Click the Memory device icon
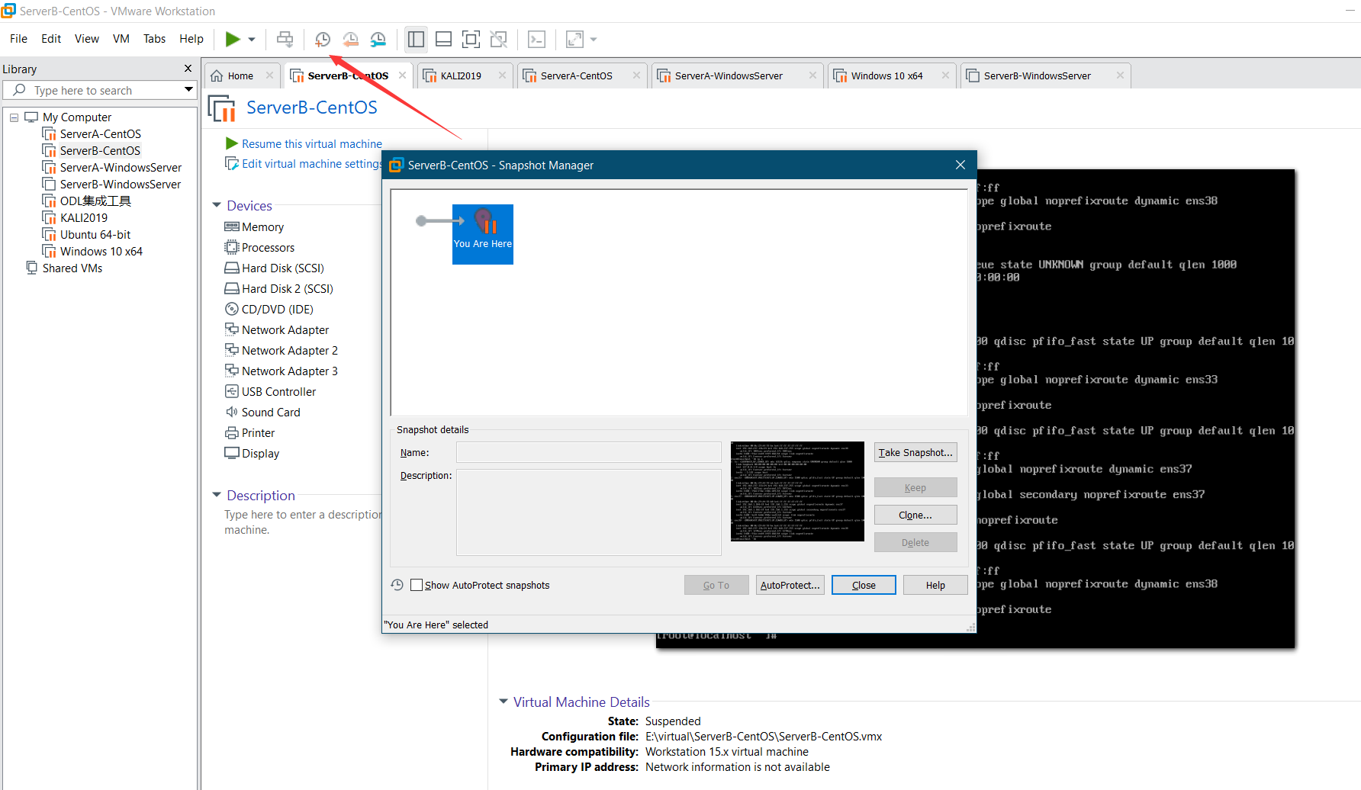This screenshot has height=790, width=1361. click(x=232, y=226)
